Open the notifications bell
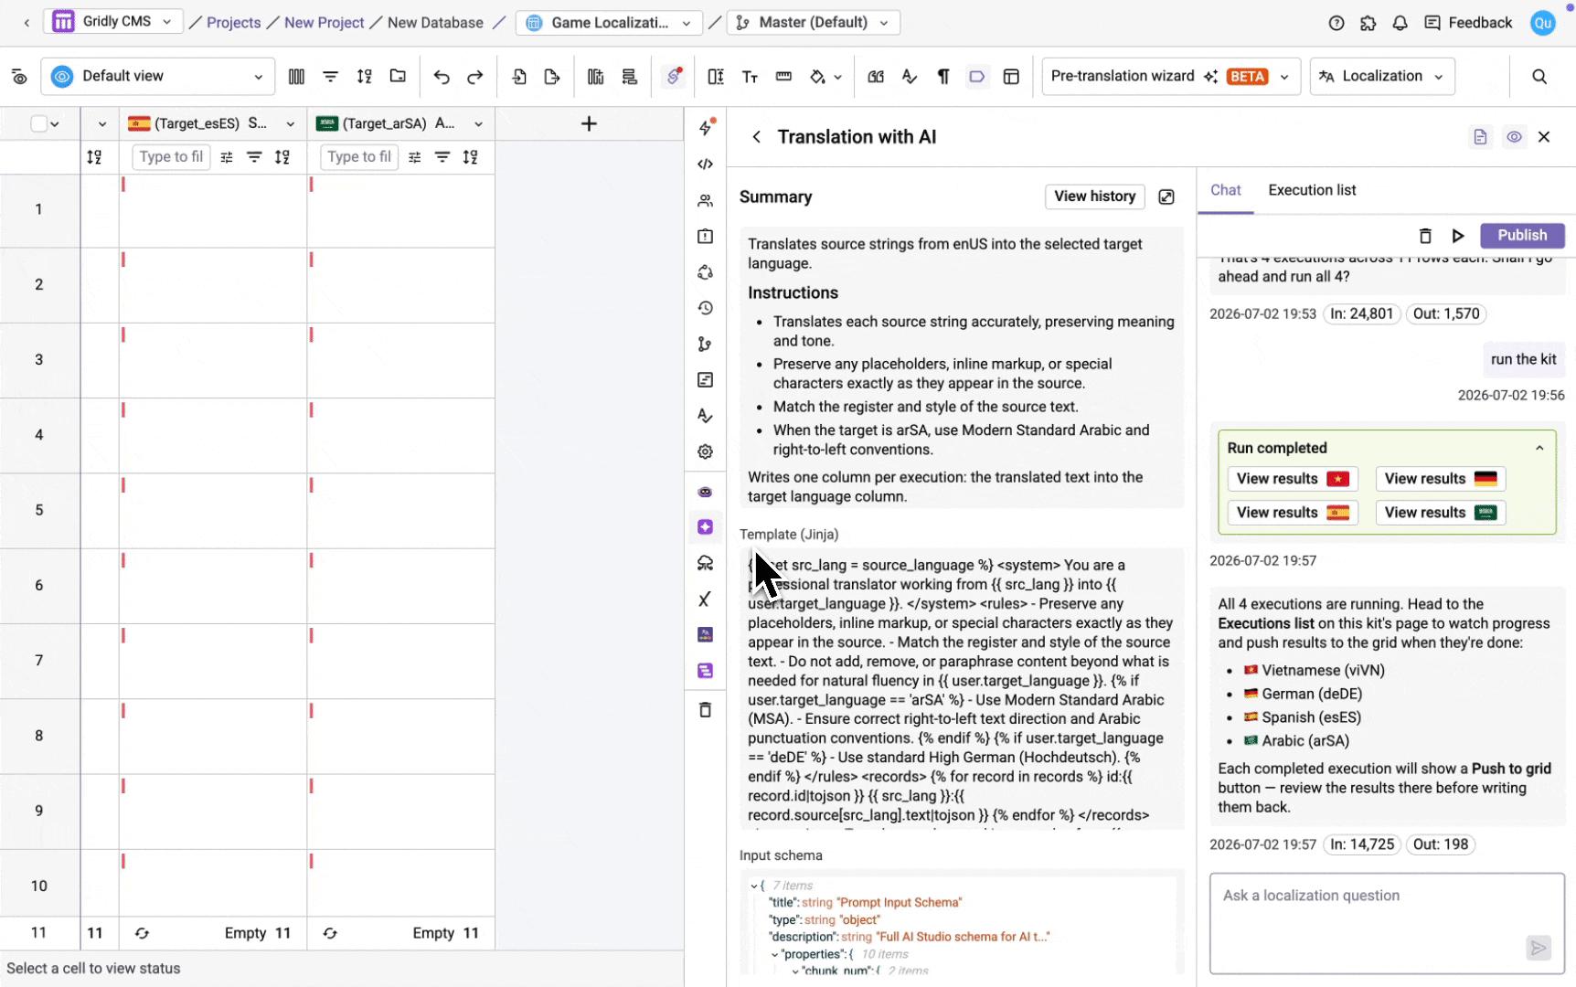The image size is (1576, 987). [x=1400, y=23]
